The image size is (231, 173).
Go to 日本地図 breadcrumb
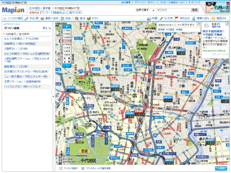[x=34, y=8]
